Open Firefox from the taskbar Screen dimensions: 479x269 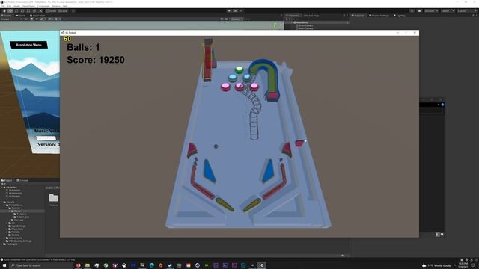(78, 265)
